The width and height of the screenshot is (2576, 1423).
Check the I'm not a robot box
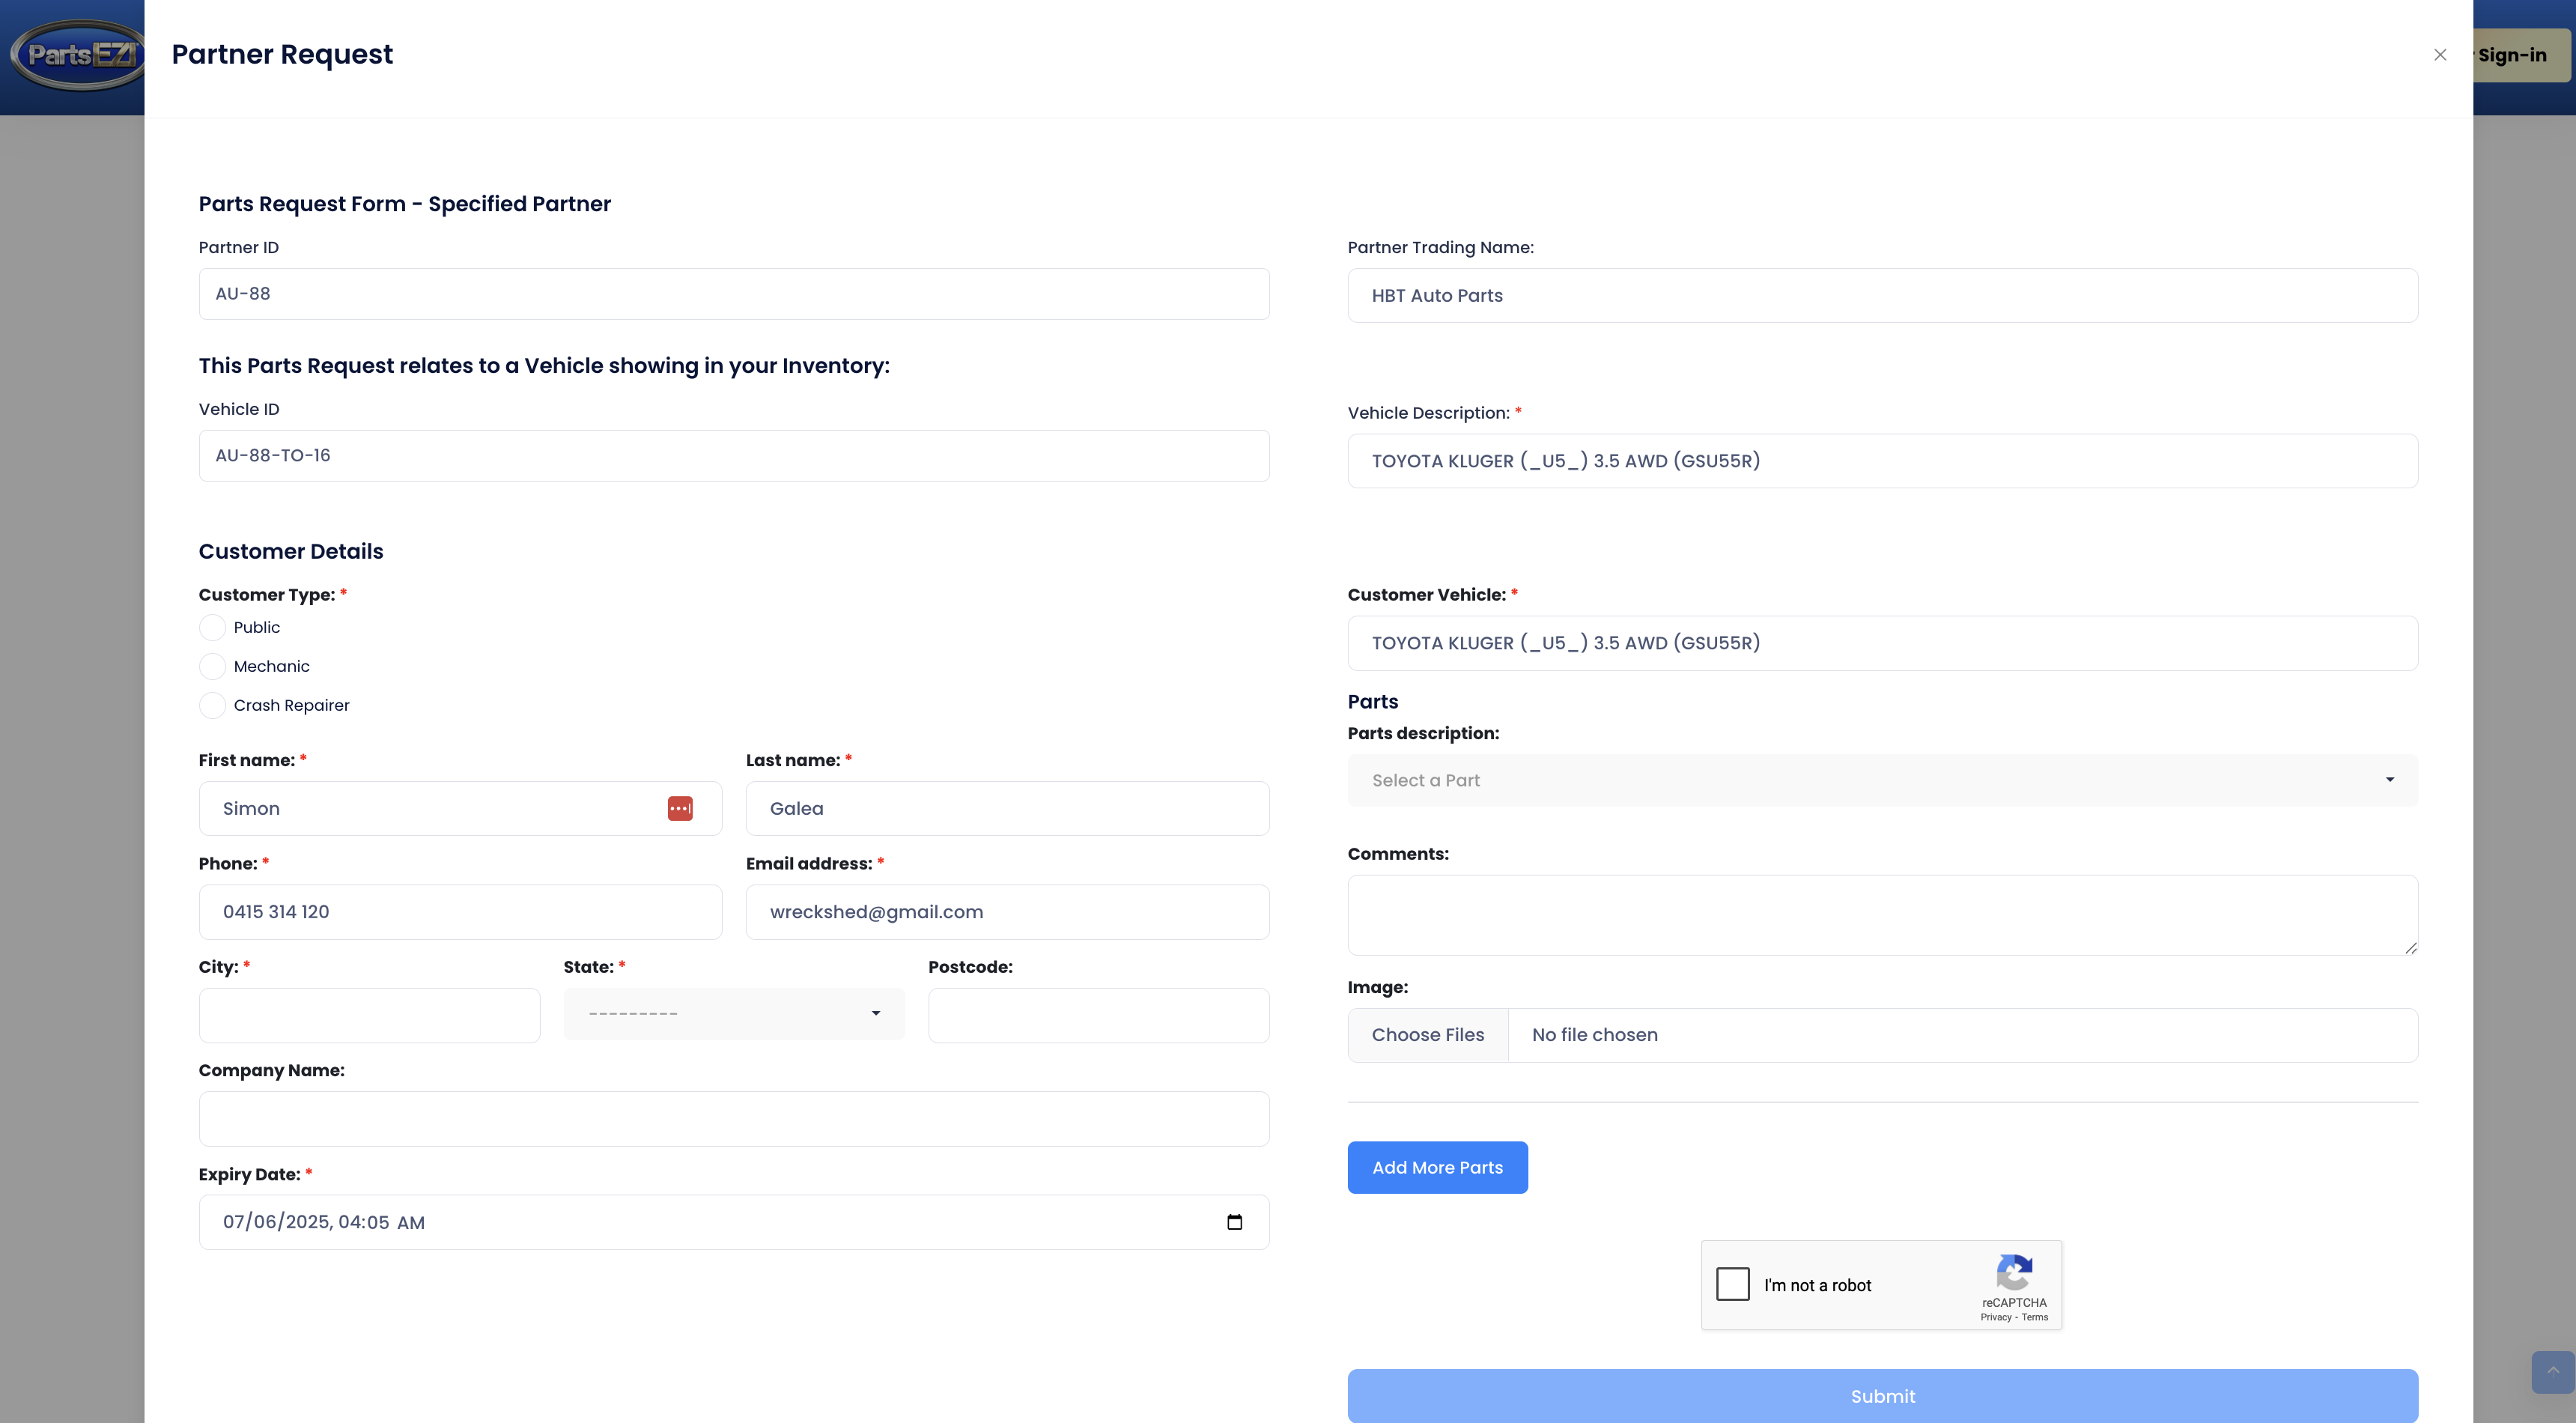point(1733,1284)
